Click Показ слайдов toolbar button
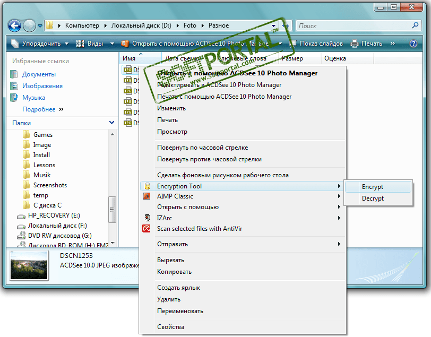This screenshot has height=337, width=431. coord(316,44)
